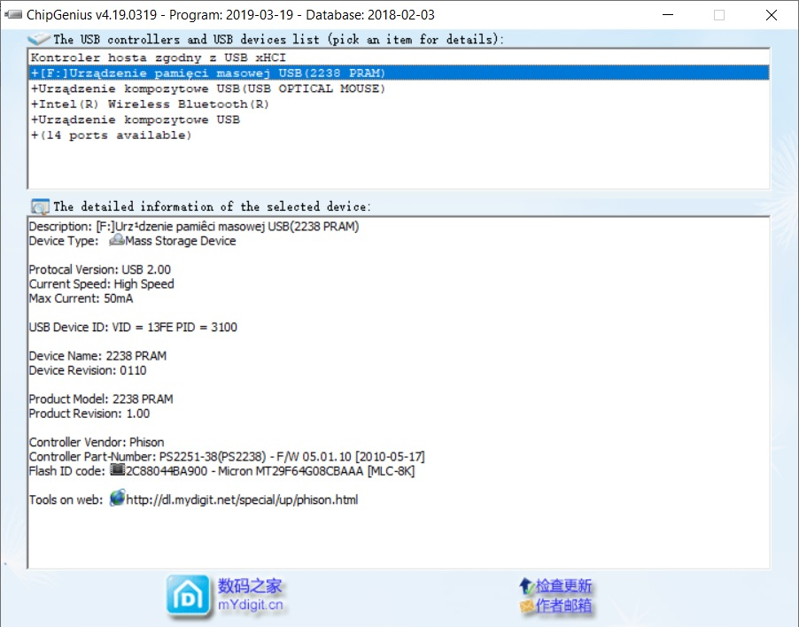This screenshot has width=799, height=627.
Task: Click the Protocal Version: USB 2.00 line
Action: pos(99,269)
